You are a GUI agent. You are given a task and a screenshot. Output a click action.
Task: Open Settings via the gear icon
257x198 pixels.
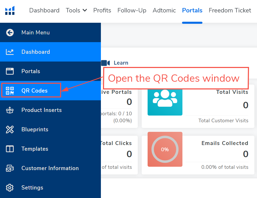point(10,187)
